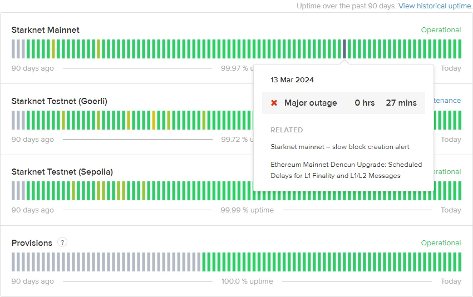Viewport: 473px width, 297px height.
Task: Open the Starknet mainnet slow block creation alert
Action: click(339, 147)
